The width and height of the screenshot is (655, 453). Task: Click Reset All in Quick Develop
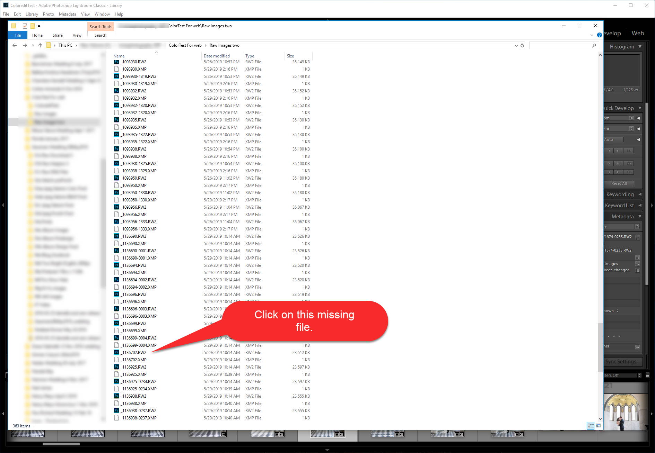(619, 183)
